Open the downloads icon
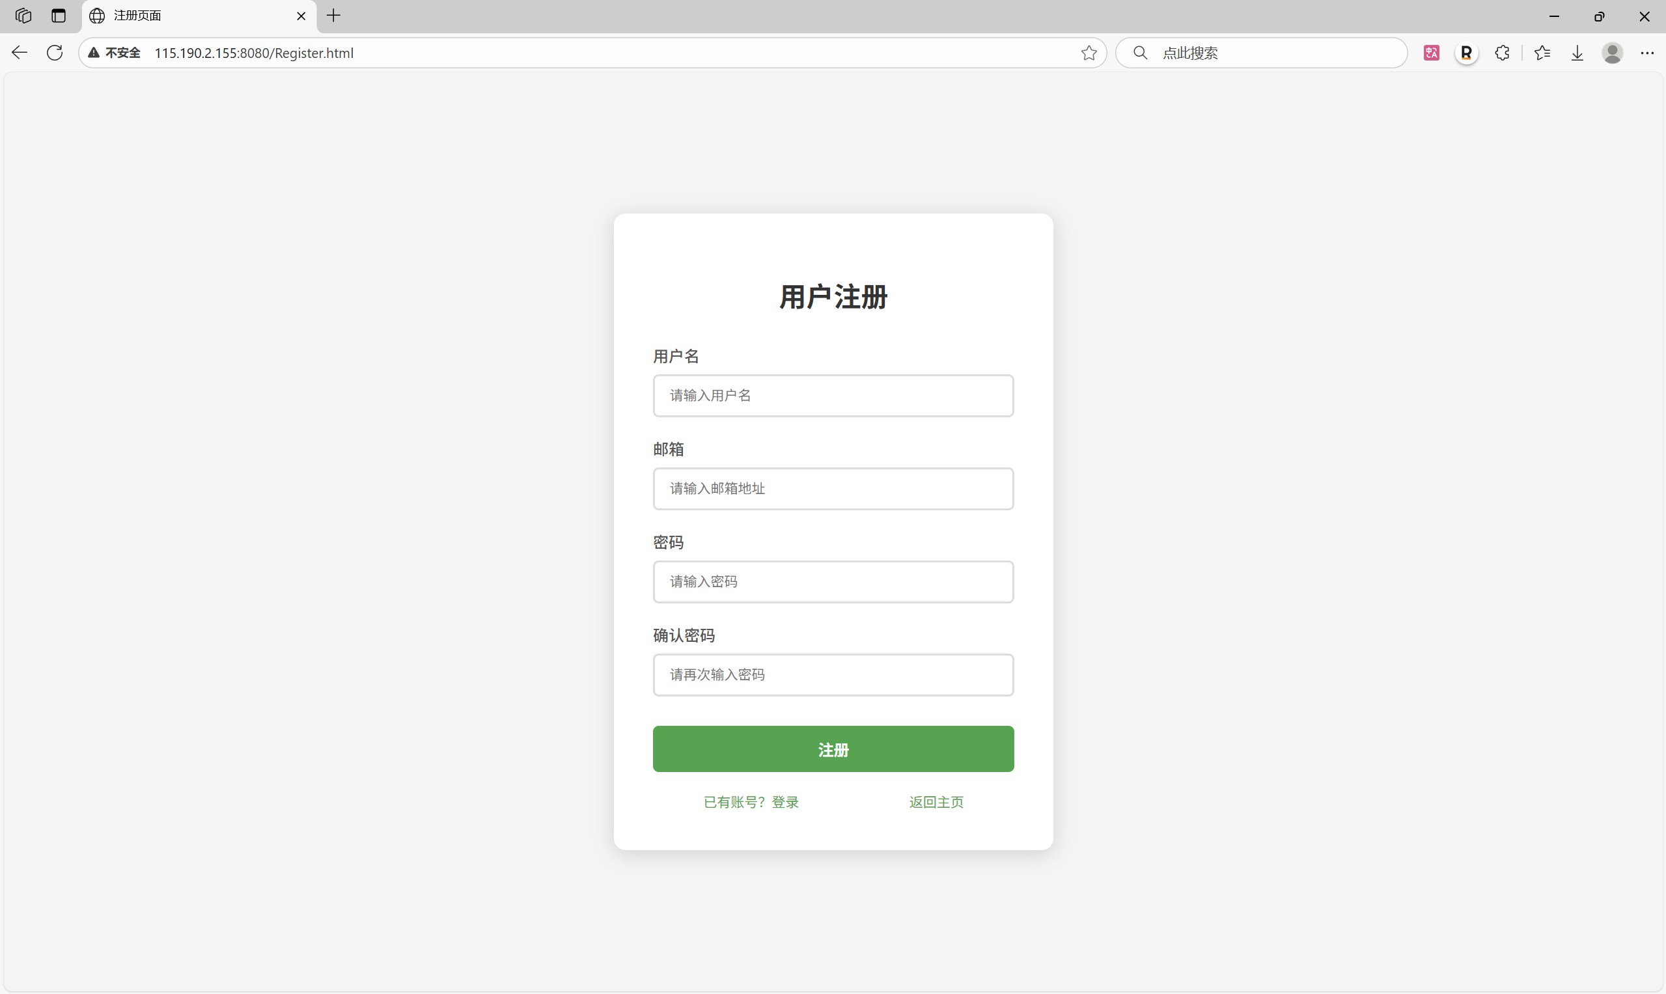This screenshot has width=1666, height=994. click(x=1577, y=53)
